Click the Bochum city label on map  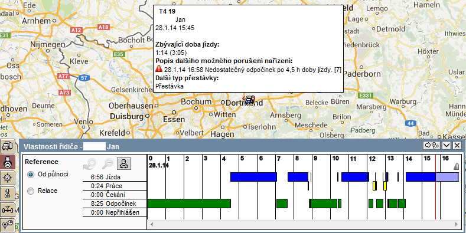click(196, 101)
